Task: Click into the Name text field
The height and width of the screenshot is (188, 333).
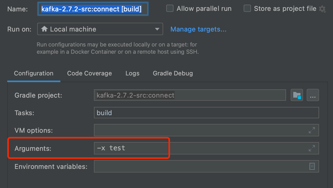Action: (93, 9)
